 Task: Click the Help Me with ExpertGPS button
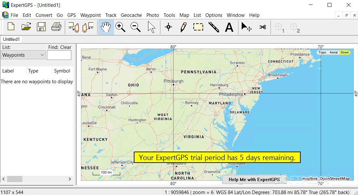pos(254,179)
